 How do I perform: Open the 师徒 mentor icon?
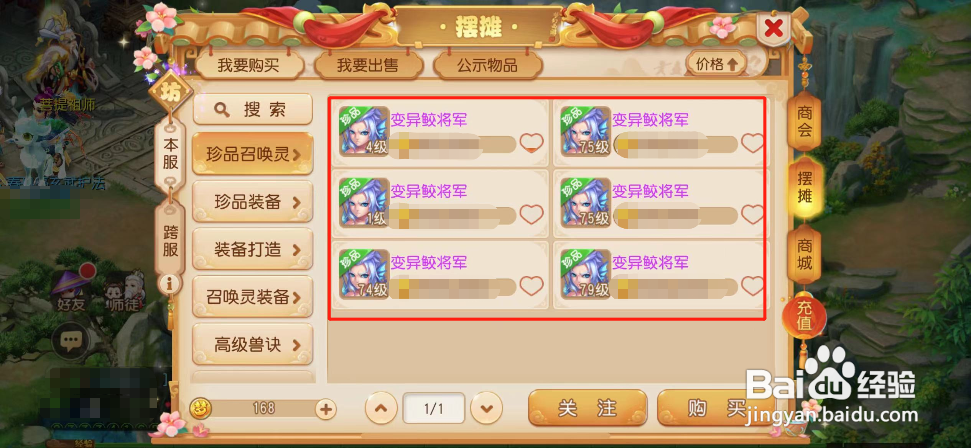[123, 290]
